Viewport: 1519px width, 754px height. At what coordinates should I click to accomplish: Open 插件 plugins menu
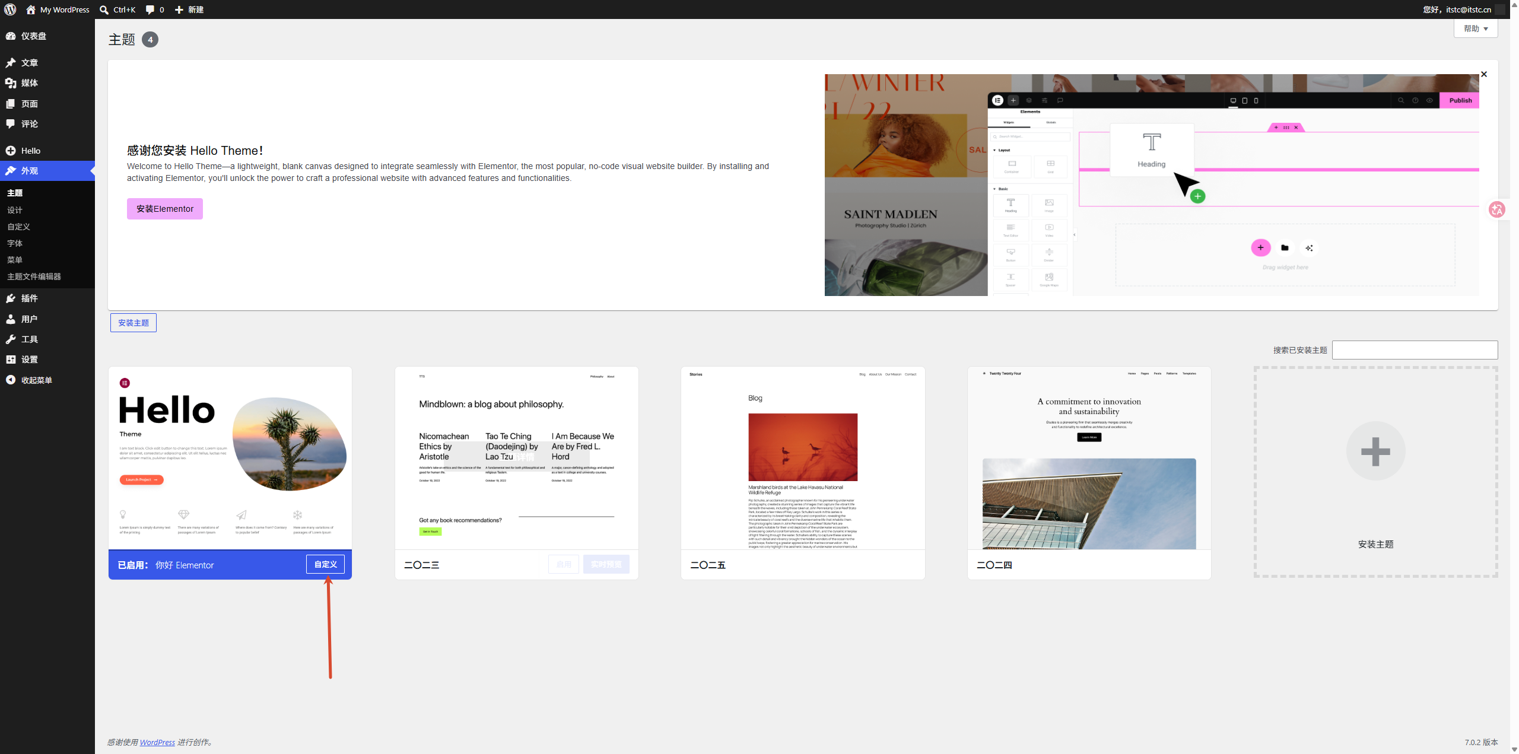[47, 298]
